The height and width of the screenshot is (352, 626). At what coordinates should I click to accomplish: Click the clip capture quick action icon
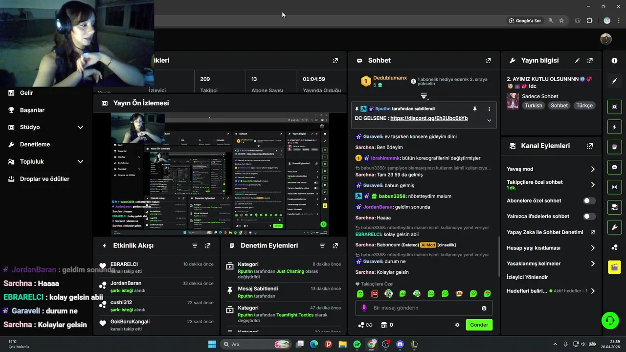[614, 107]
